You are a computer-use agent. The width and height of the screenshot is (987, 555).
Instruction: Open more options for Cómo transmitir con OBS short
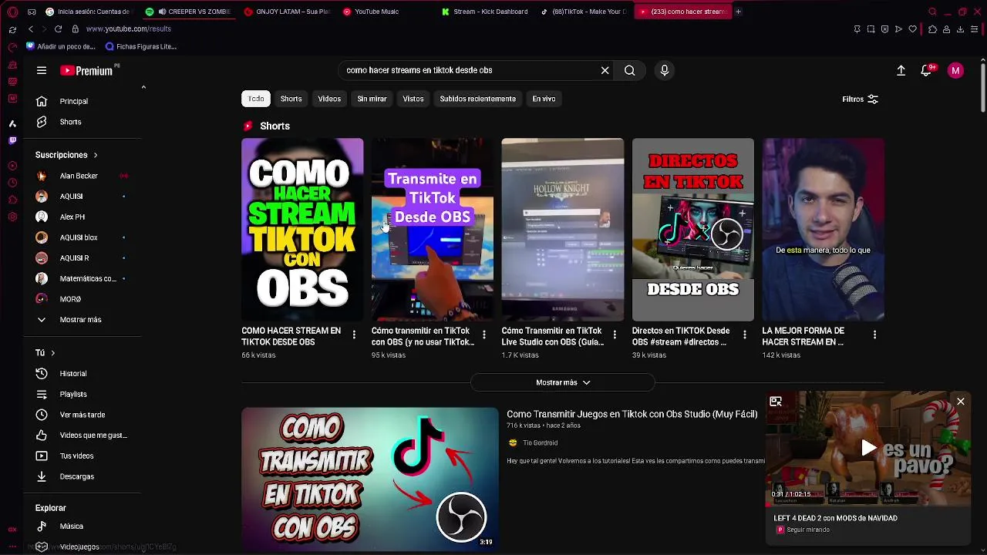[x=484, y=335]
